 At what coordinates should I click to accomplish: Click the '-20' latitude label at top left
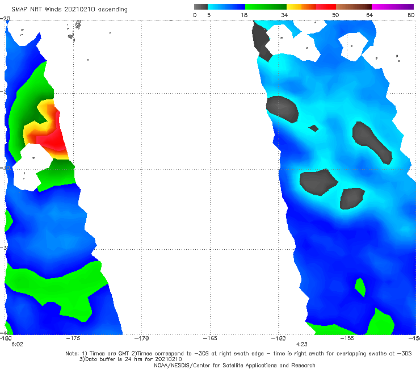pos(5,19)
